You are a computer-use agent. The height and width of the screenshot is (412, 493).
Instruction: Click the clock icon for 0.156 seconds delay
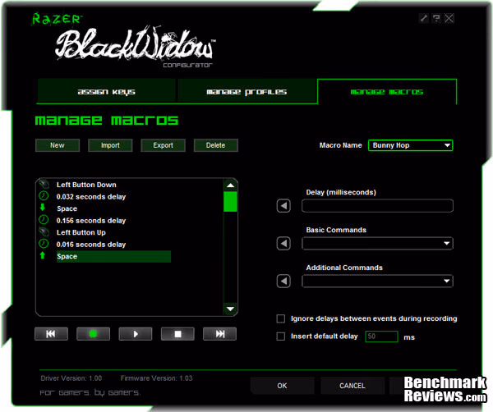pyautogui.click(x=44, y=220)
